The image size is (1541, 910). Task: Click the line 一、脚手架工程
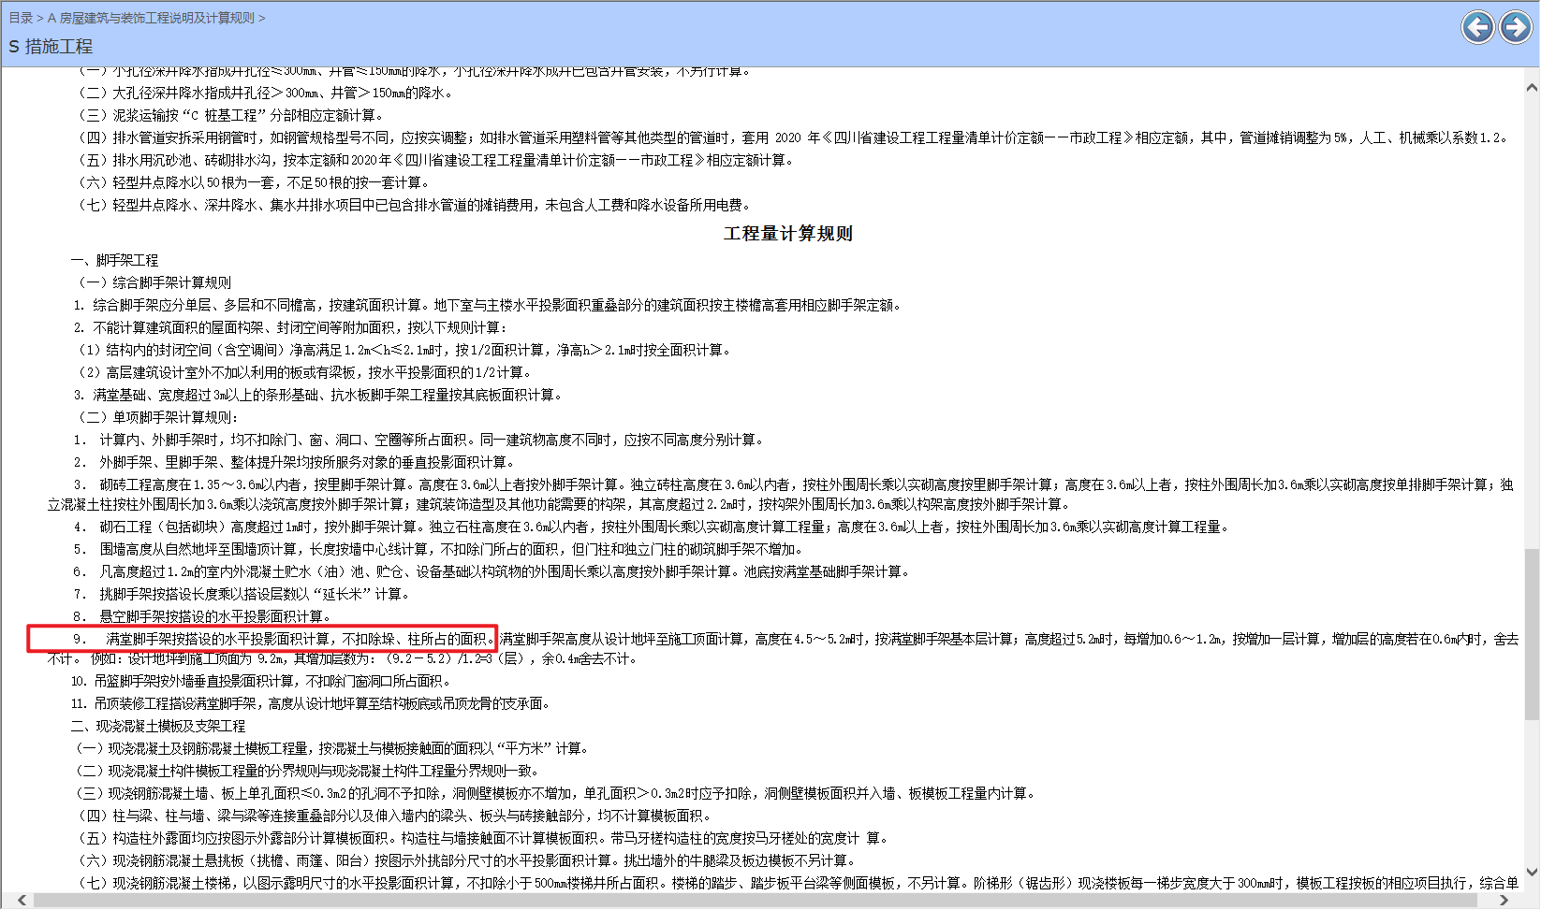pyautogui.click(x=114, y=260)
